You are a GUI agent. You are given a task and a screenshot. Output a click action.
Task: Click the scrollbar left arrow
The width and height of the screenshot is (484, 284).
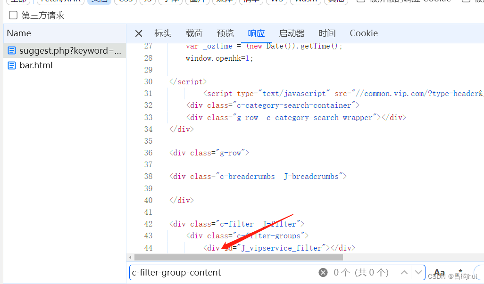coord(130,257)
